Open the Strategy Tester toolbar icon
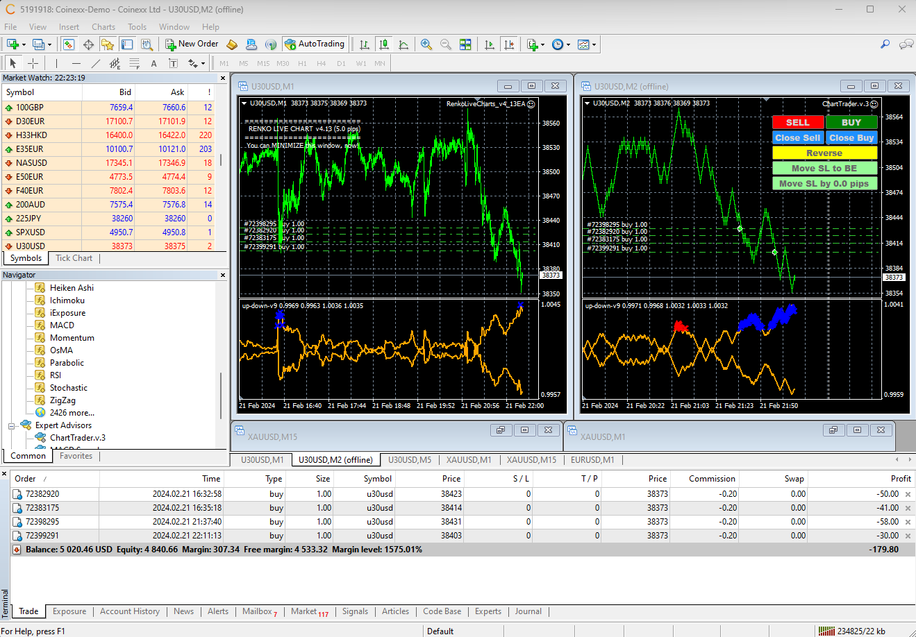 (147, 44)
